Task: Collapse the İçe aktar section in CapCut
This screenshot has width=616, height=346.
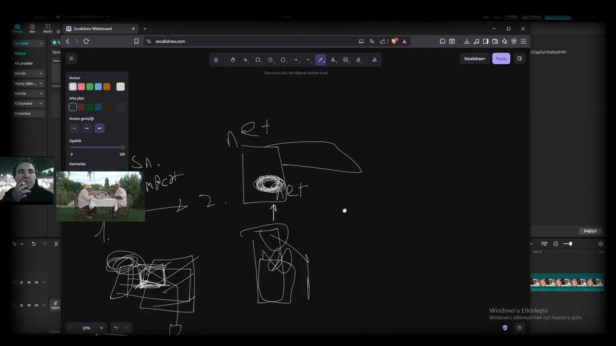Action: [40, 44]
